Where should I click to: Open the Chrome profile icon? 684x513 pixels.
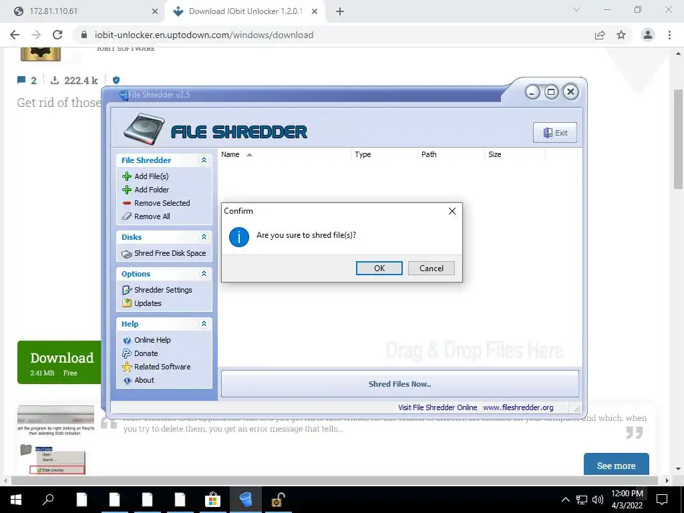tap(648, 35)
